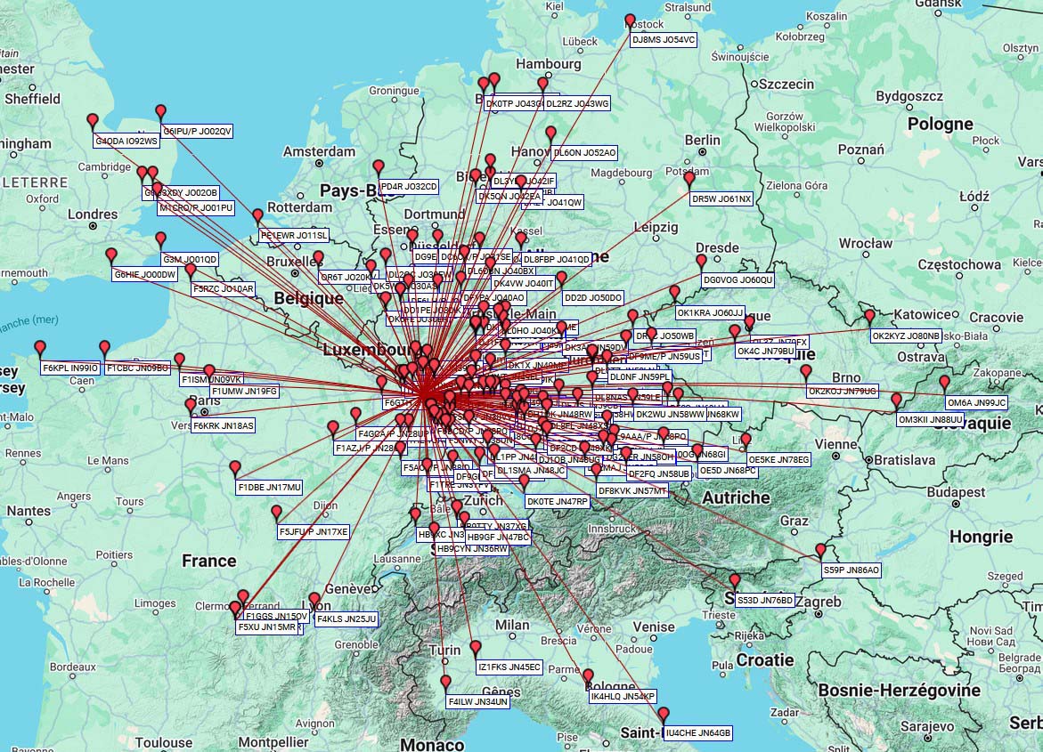Click the OM3KII JN88UU station label
Screen dimensions: 1043x752
click(930, 419)
